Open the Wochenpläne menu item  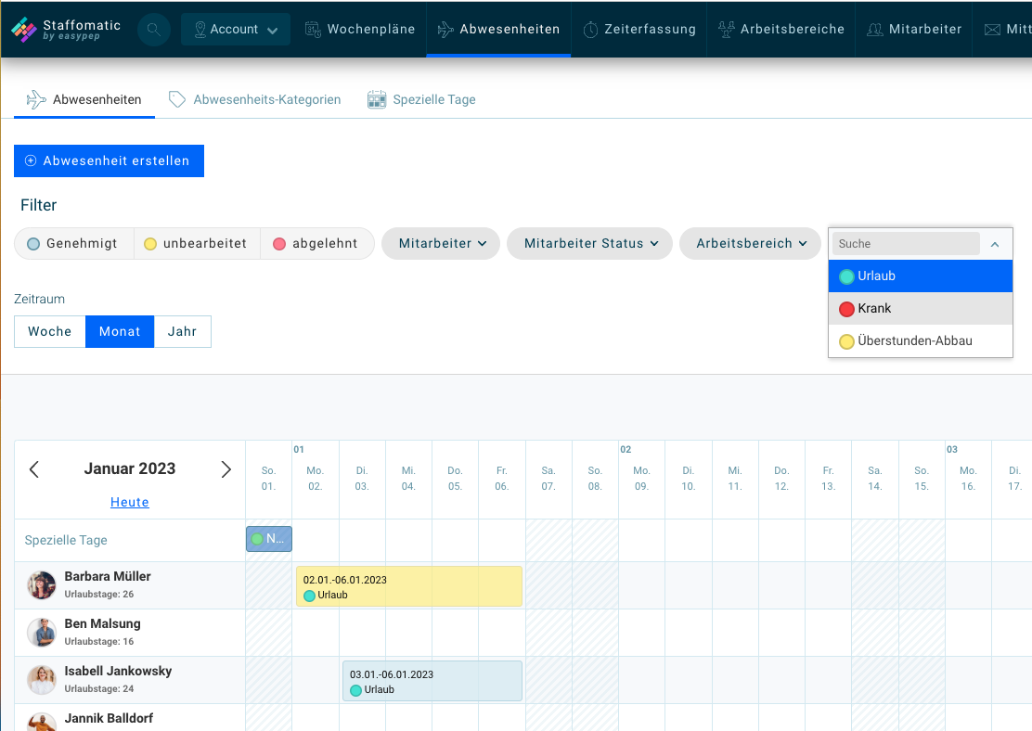[x=360, y=29]
